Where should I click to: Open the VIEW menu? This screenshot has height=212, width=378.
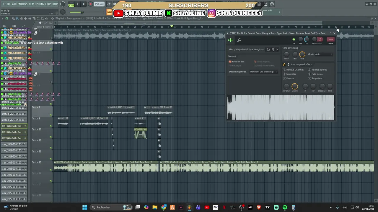click(31, 4)
